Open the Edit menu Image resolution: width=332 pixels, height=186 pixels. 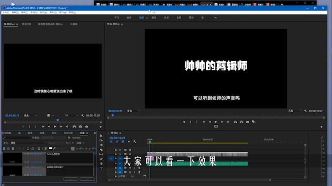click(x=15, y=12)
